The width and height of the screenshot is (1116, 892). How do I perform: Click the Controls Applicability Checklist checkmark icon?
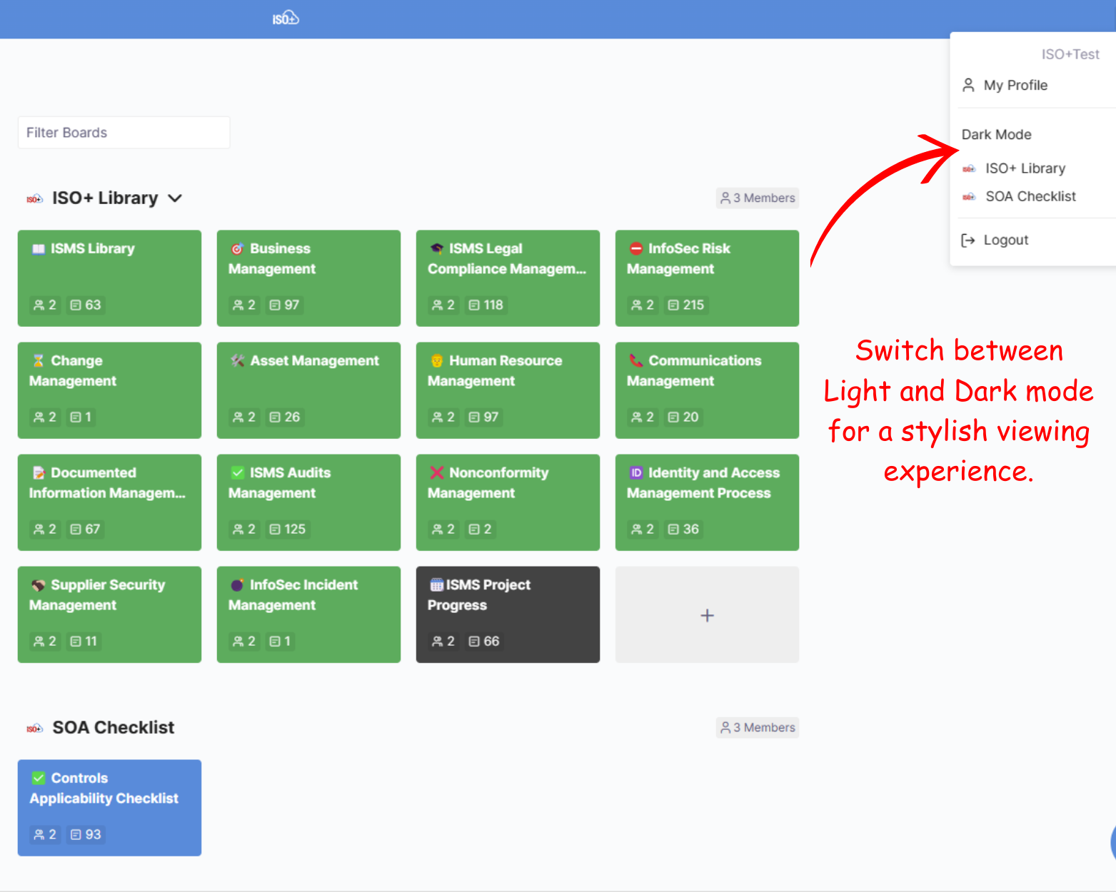tap(39, 778)
